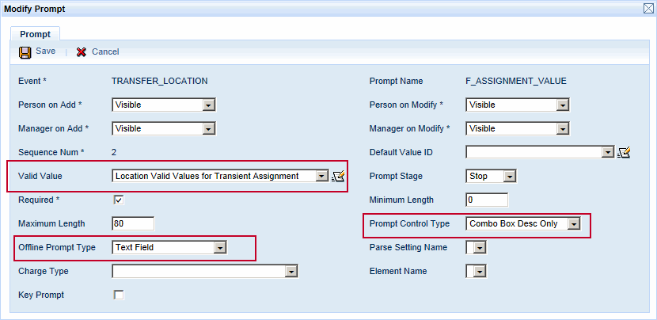Viewport: 657px width, 320px height.
Task: Expand the Person on Modify dropdown
Action: click(563, 105)
